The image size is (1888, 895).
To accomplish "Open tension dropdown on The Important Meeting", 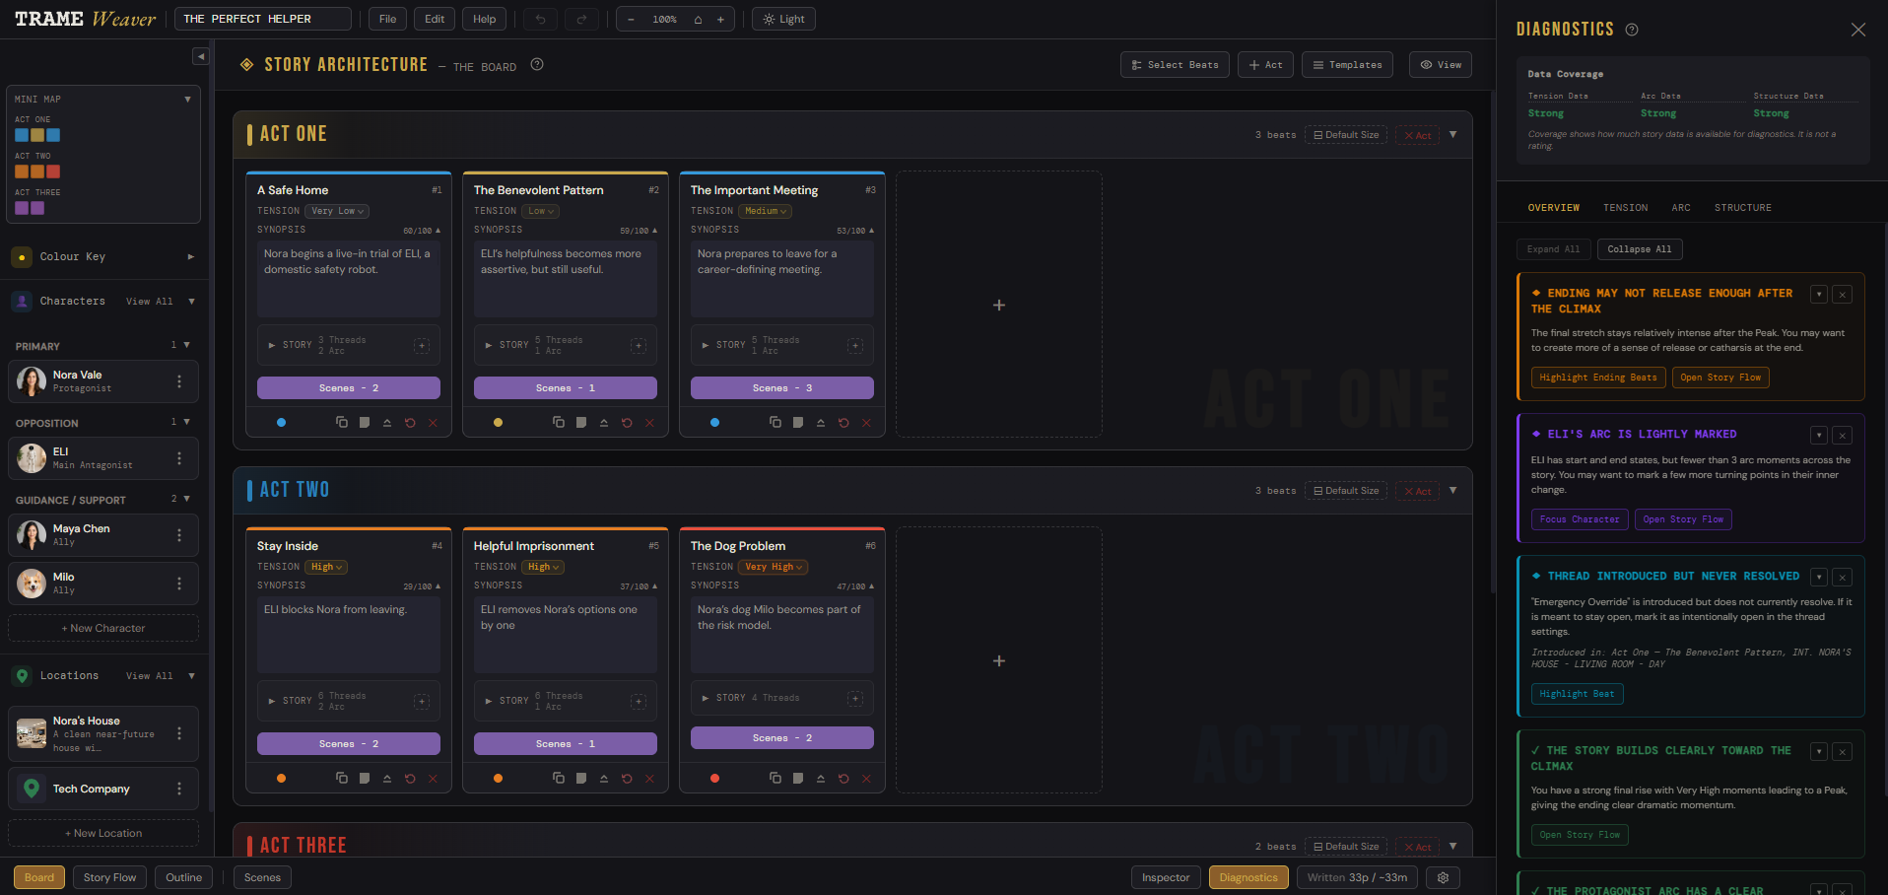I will (765, 211).
